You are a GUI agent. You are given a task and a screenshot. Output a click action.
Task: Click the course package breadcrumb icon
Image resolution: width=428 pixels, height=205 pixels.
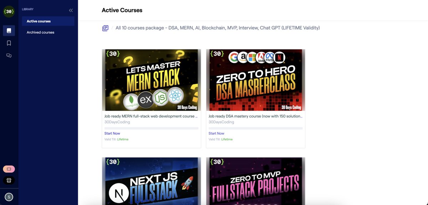click(x=105, y=28)
